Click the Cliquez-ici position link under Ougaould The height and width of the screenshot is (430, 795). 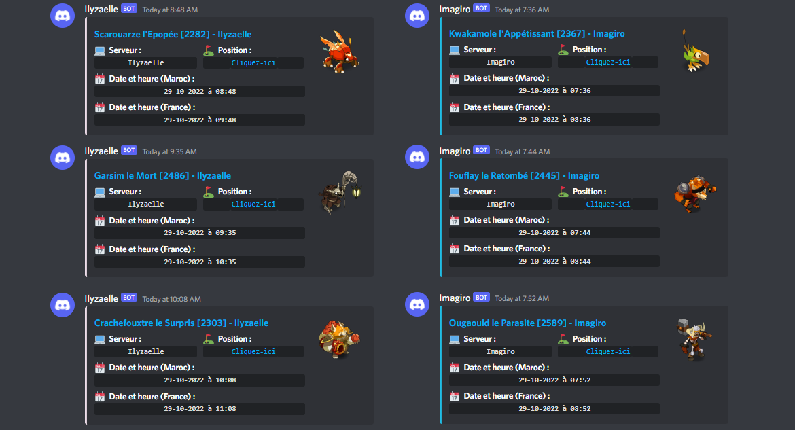tap(608, 351)
